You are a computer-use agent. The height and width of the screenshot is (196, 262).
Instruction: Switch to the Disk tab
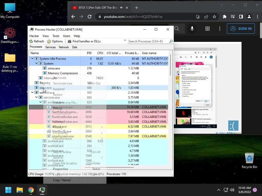pyautogui.click(x=75, y=47)
